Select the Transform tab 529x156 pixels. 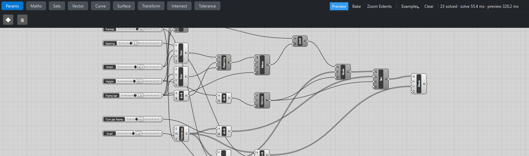coord(151,6)
